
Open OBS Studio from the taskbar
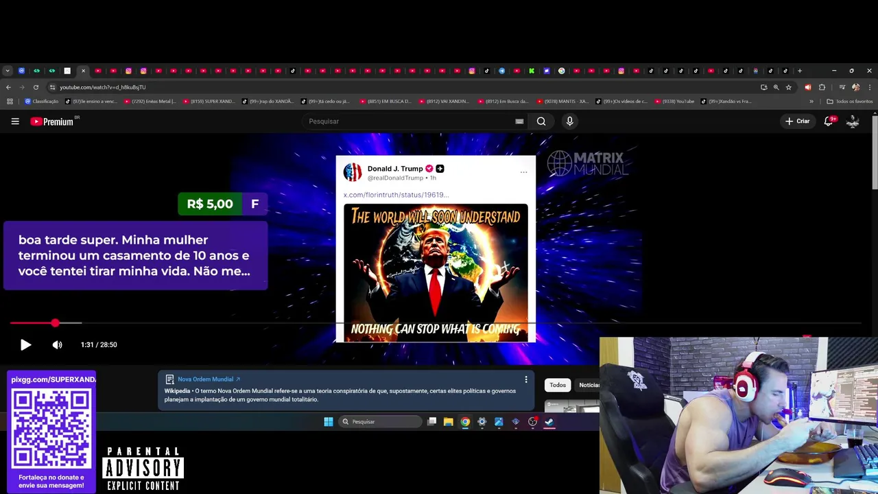click(x=532, y=422)
